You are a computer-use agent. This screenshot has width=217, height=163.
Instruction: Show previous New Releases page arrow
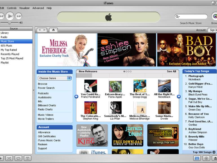pos(76,96)
